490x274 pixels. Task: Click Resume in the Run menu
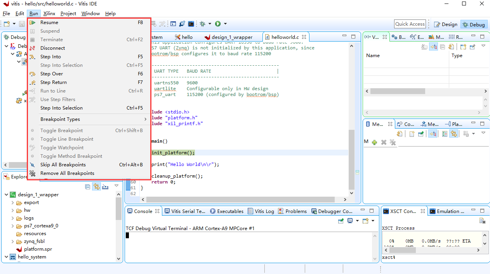(x=49, y=23)
